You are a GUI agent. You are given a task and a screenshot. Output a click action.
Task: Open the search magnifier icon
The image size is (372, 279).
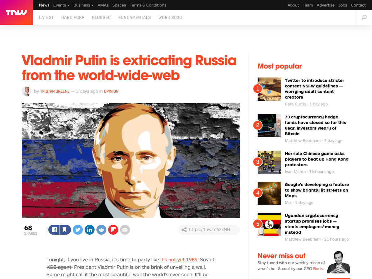[364, 17]
